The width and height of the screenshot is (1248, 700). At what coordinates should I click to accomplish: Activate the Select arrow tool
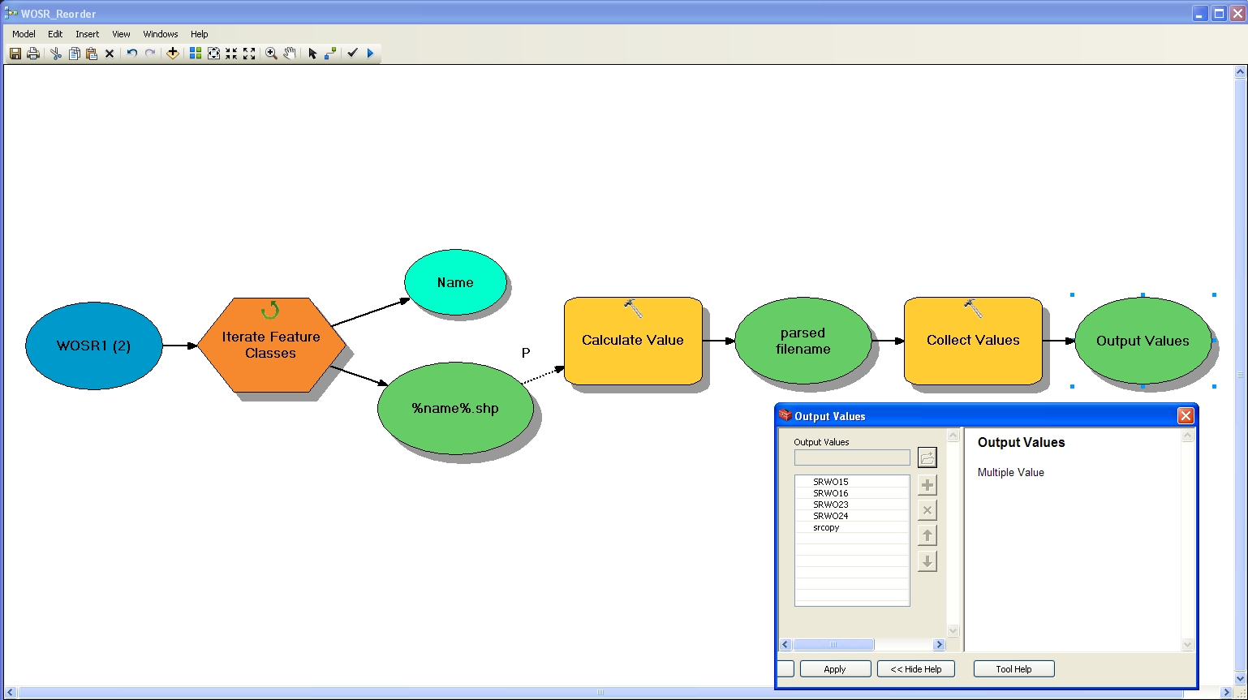(312, 54)
